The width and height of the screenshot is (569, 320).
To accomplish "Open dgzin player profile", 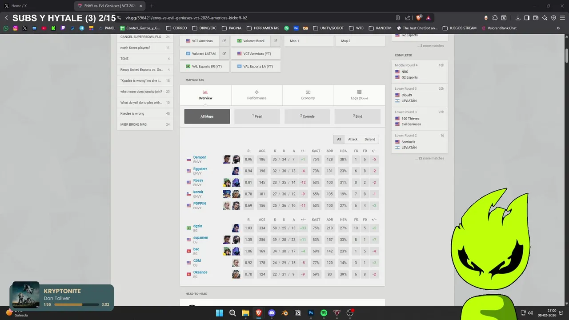I will (198, 226).
